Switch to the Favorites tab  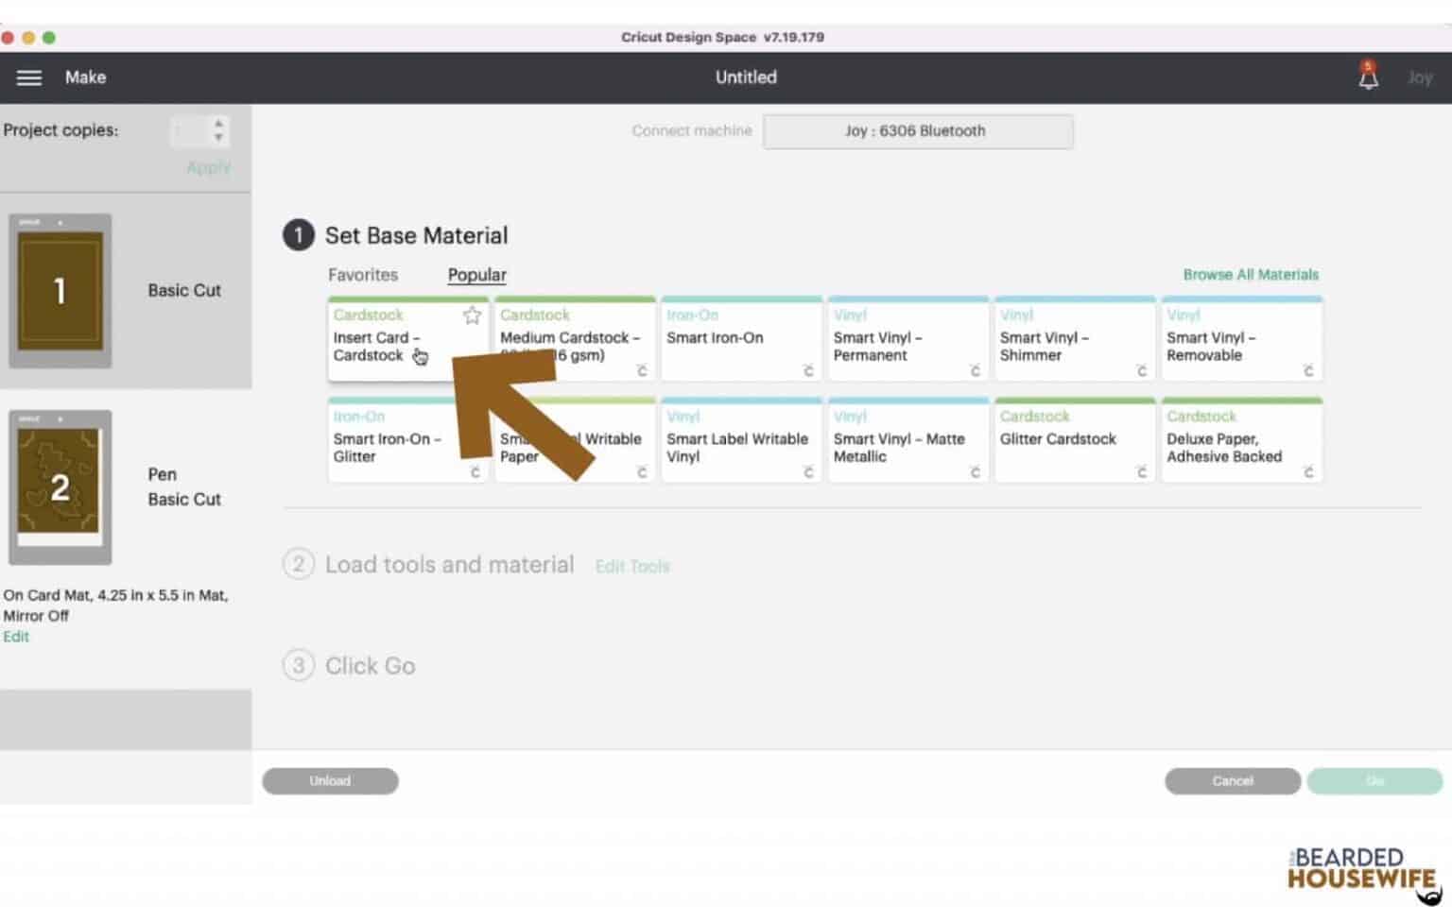click(x=363, y=275)
